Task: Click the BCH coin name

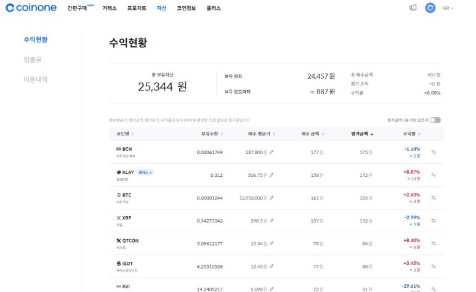Action: pyautogui.click(x=127, y=149)
